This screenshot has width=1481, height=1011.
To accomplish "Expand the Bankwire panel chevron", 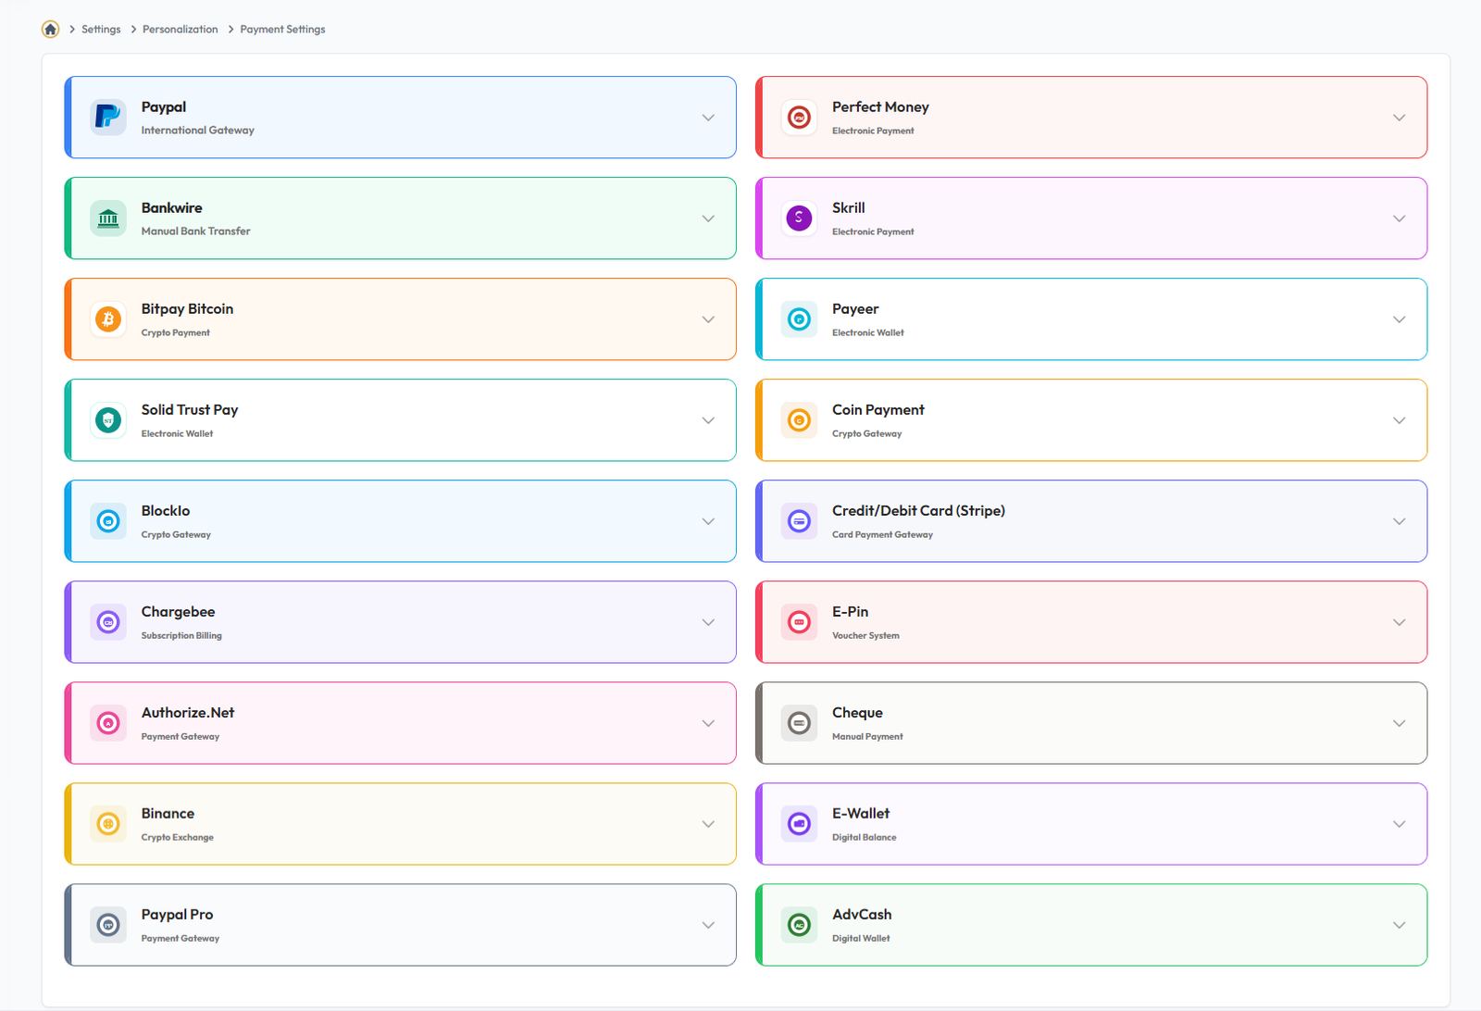I will pos(708,218).
